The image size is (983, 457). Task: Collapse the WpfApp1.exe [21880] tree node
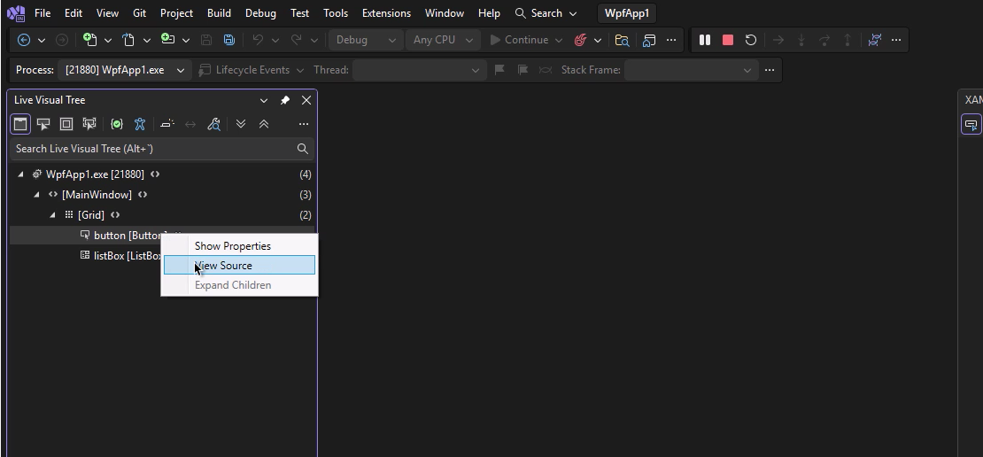[20, 174]
